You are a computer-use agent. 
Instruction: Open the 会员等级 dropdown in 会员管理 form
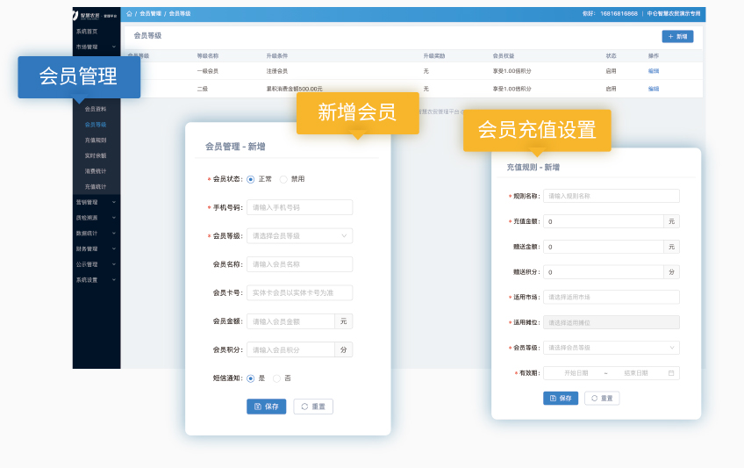click(299, 235)
